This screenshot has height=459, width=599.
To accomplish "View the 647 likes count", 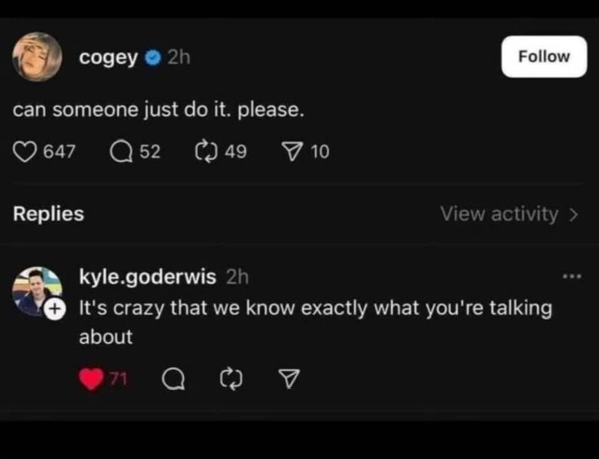I will click(x=60, y=152).
